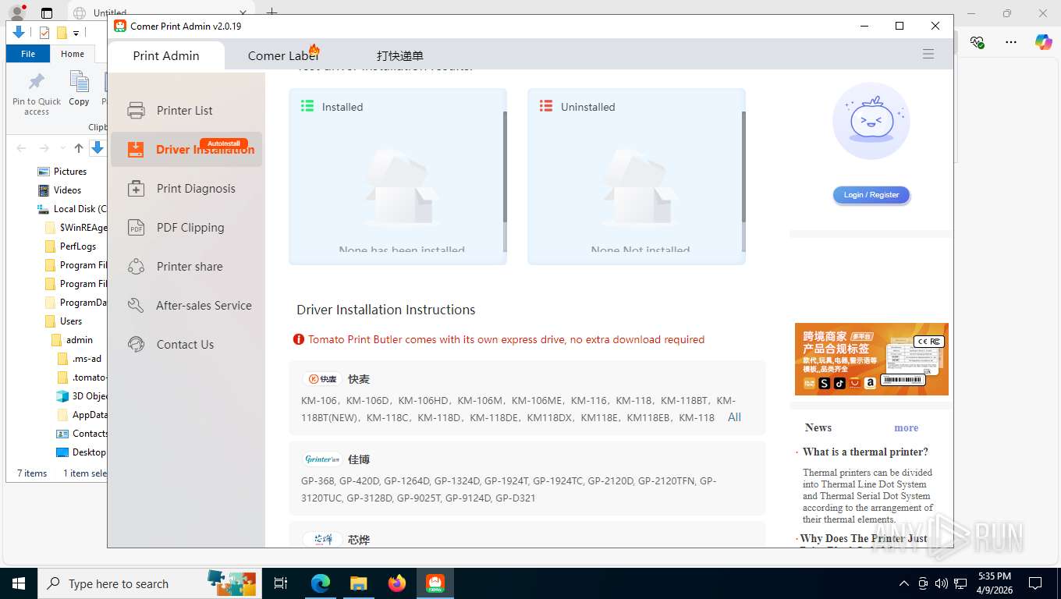Open PDF Clipping tool
Image resolution: width=1061 pixels, height=599 pixels.
pos(186,228)
